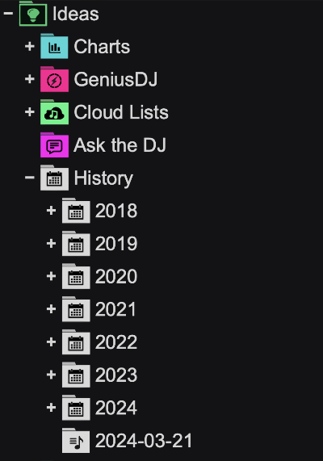Image resolution: width=323 pixels, height=461 pixels.
Task: Collapse the History folder
Action: pos(30,178)
